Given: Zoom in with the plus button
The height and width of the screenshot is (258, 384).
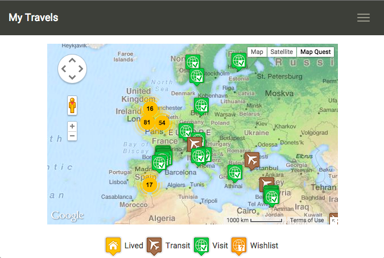Looking at the screenshot, I should tap(72, 126).
